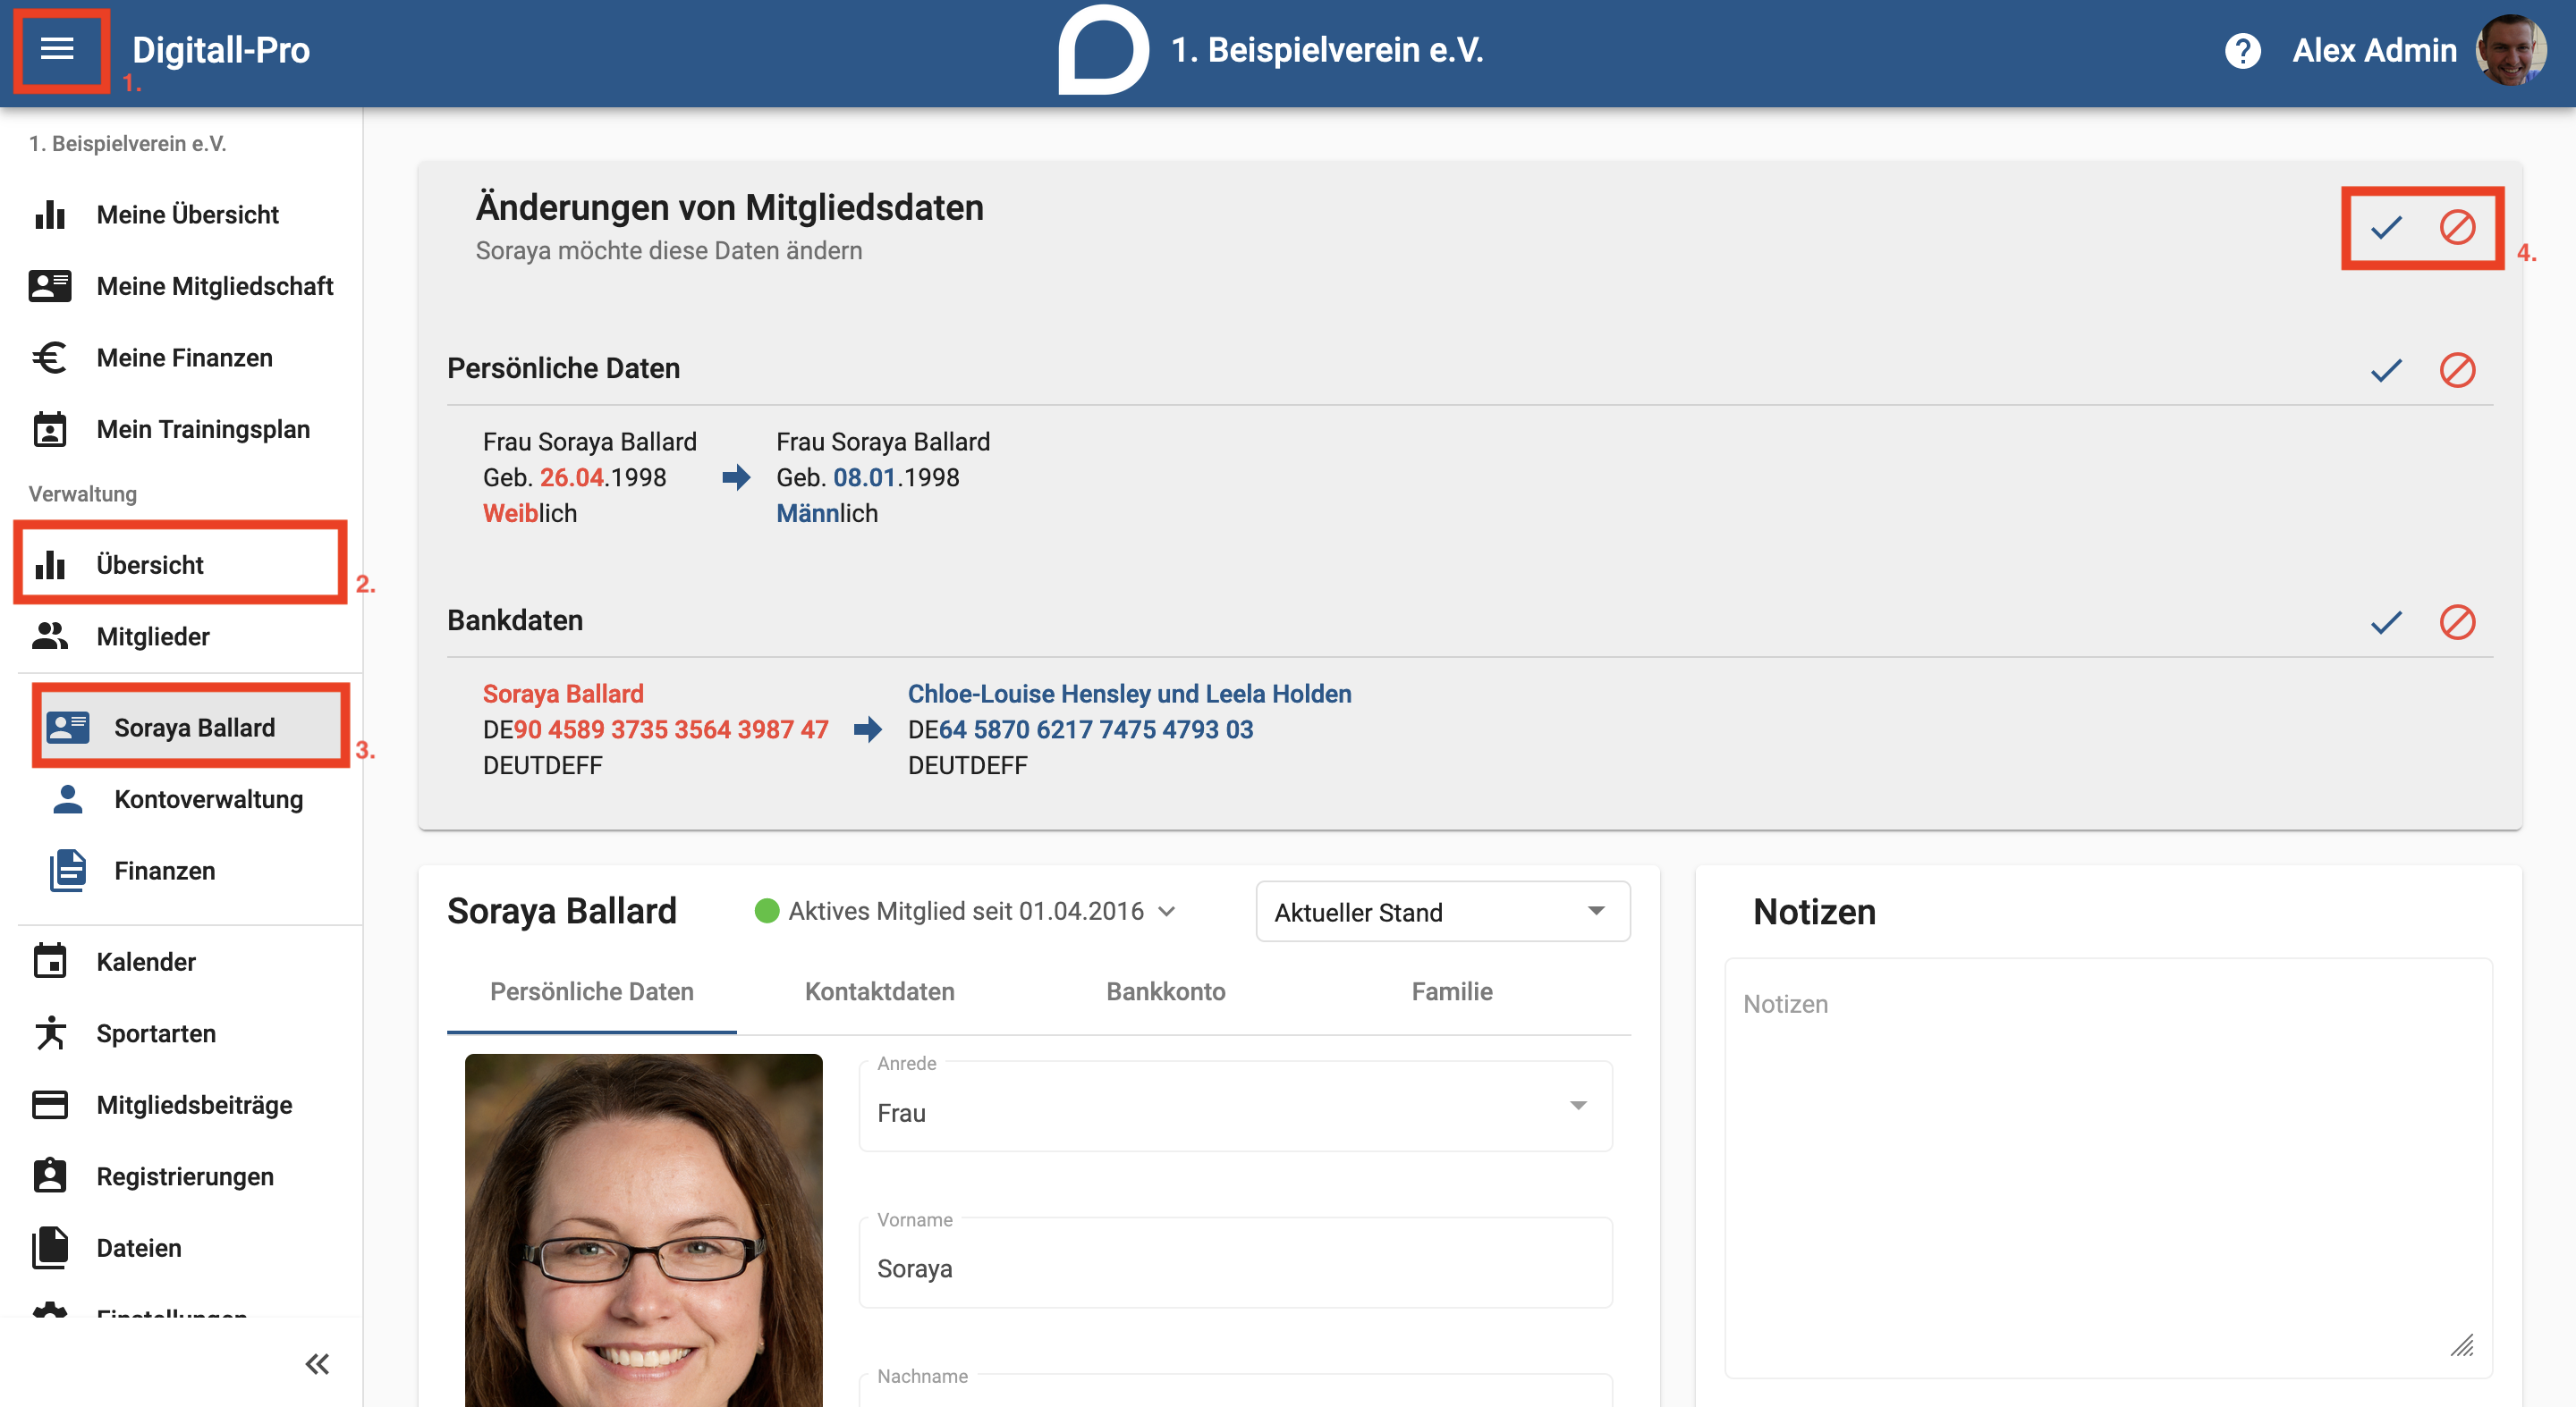Expand Aktives Mitglied status chevron

click(x=1167, y=912)
